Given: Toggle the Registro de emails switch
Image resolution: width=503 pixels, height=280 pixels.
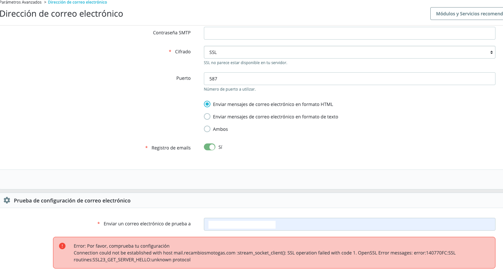Looking at the screenshot, I should [209, 147].
